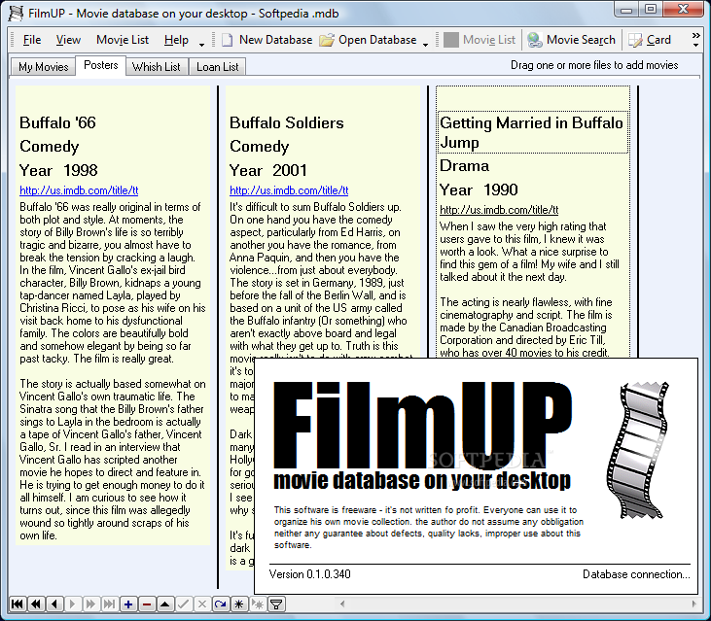Delete record with red minus button
Screen dimensions: 711x621
[147, 604]
